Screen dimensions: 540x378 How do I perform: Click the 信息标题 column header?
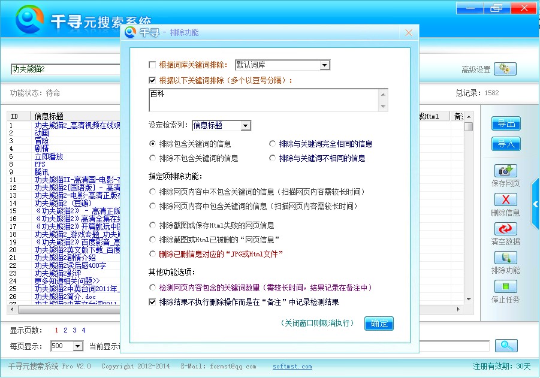[76, 116]
